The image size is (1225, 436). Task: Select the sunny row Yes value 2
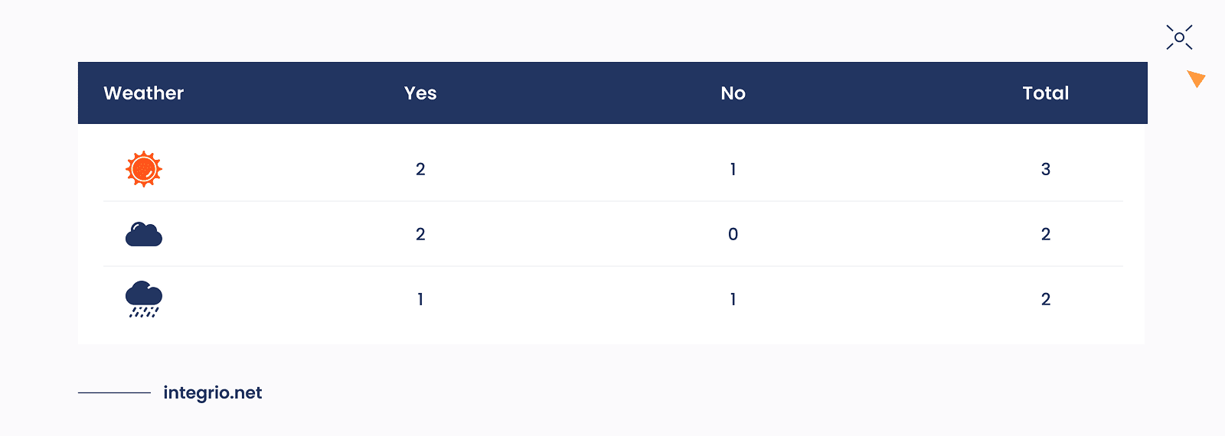click(x=420, y=169)
